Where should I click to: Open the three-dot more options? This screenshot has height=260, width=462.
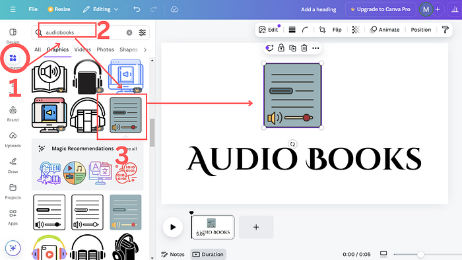tap(315, 48)
